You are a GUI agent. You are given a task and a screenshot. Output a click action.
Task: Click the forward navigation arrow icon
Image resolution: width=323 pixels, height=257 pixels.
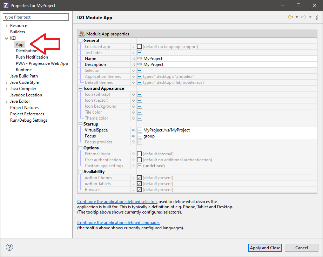(x=303, y=17)
